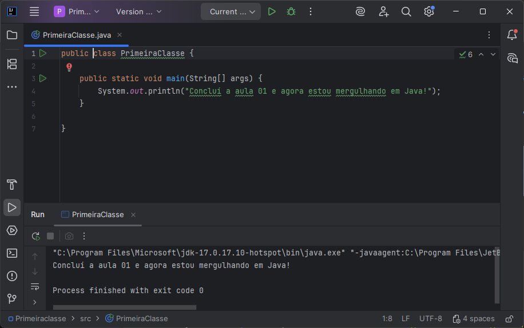The width and height of the screenshot is (524, 328).
Task: Open the Services tool window
Action: (12, 230)
